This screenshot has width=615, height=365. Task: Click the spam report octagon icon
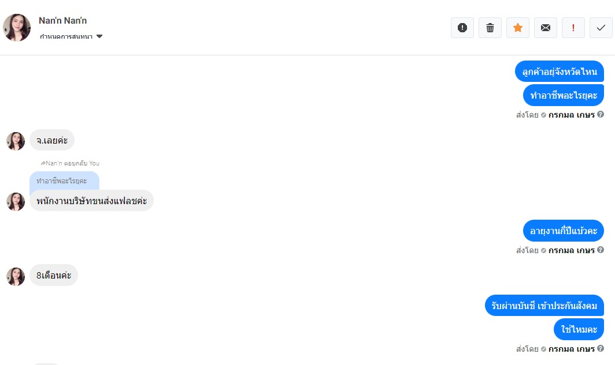(462, 28)
